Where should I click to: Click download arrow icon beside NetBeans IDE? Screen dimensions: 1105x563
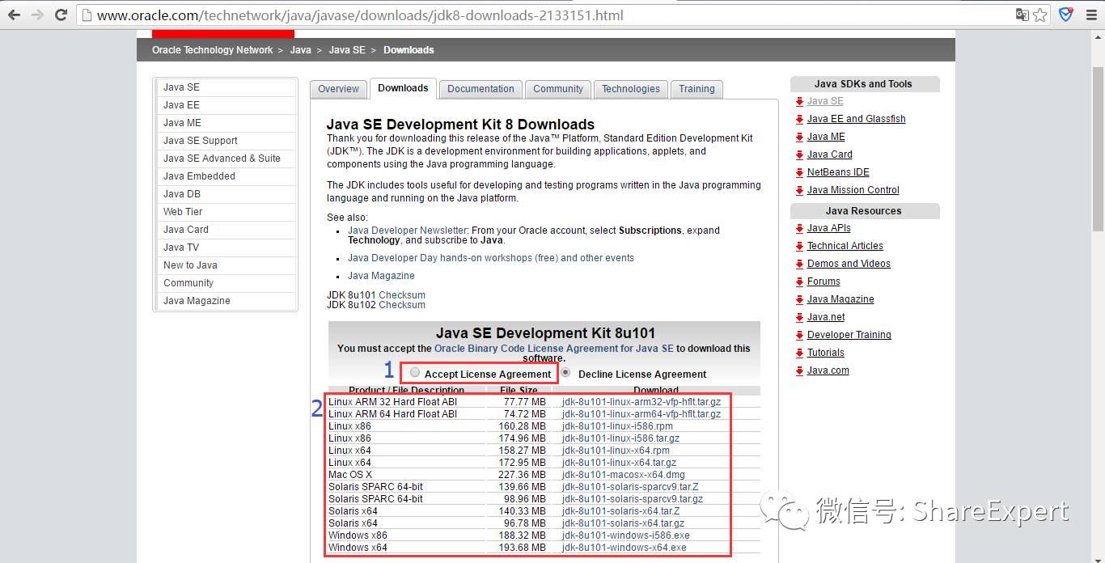(x=799, y=172)
